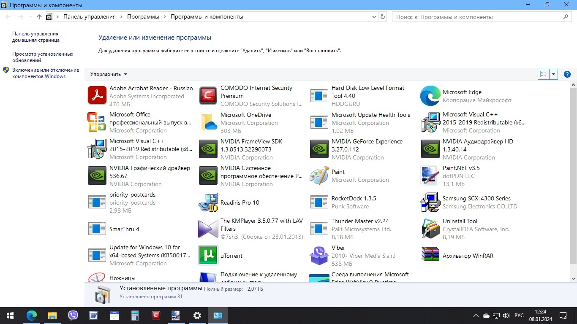Select the Paint.NET v3.5 icon
Viewport: 577px width, 324px height.
tap(430, 175)
